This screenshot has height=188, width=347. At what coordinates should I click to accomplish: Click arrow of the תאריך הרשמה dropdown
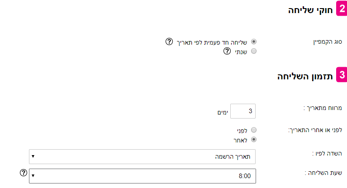33,157
